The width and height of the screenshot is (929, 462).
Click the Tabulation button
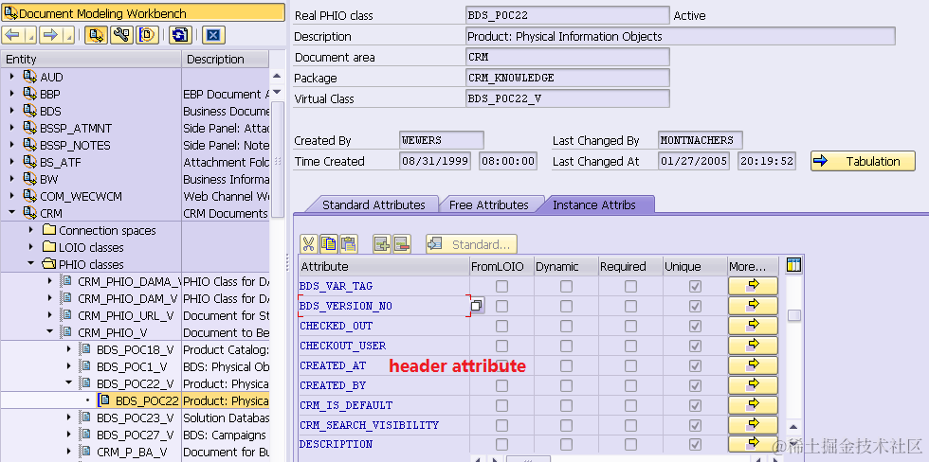(x=863, y=161)
